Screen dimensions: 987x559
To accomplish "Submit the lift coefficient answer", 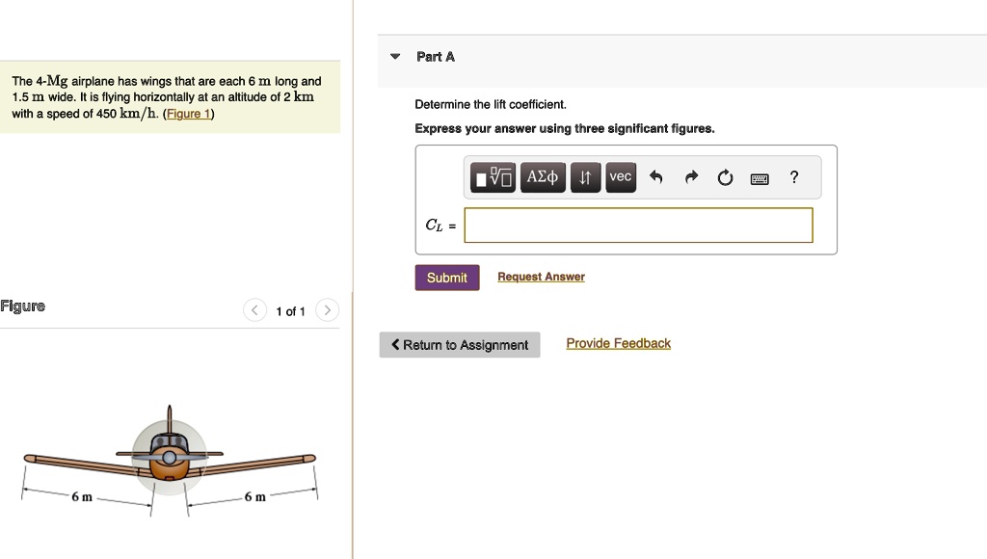I will point(447,278).
